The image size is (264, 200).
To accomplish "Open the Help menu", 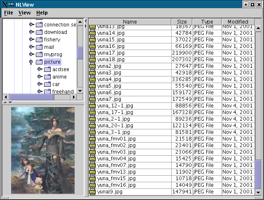I will (42, 13).
